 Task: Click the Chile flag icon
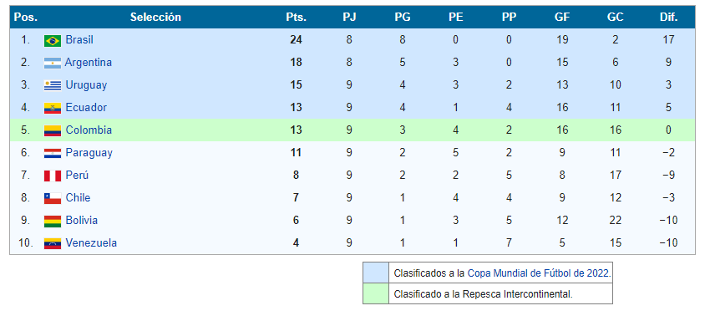coord(53,198)
